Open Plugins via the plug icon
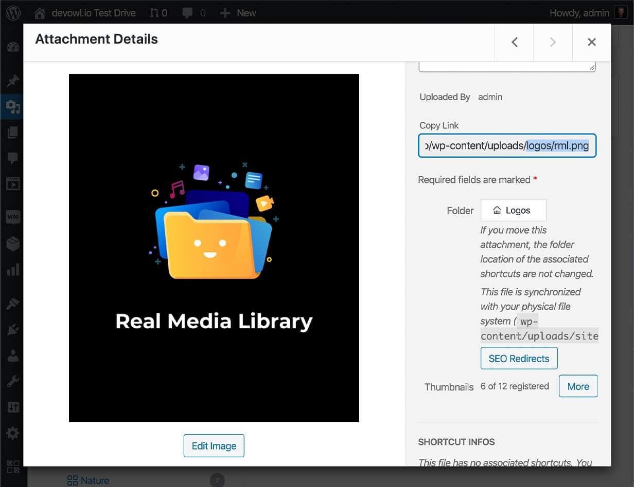The width and height of the screenshot is (634, 487). [12, 329]
